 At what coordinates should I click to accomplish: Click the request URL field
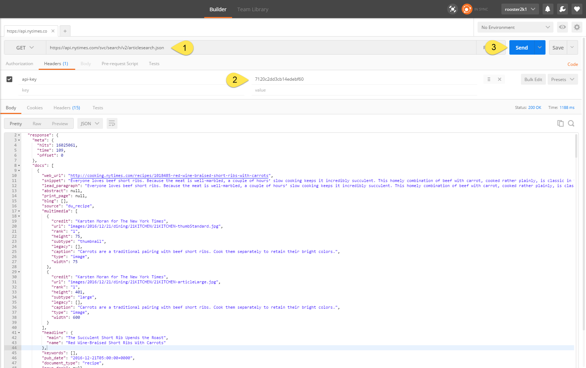point(261,47)
